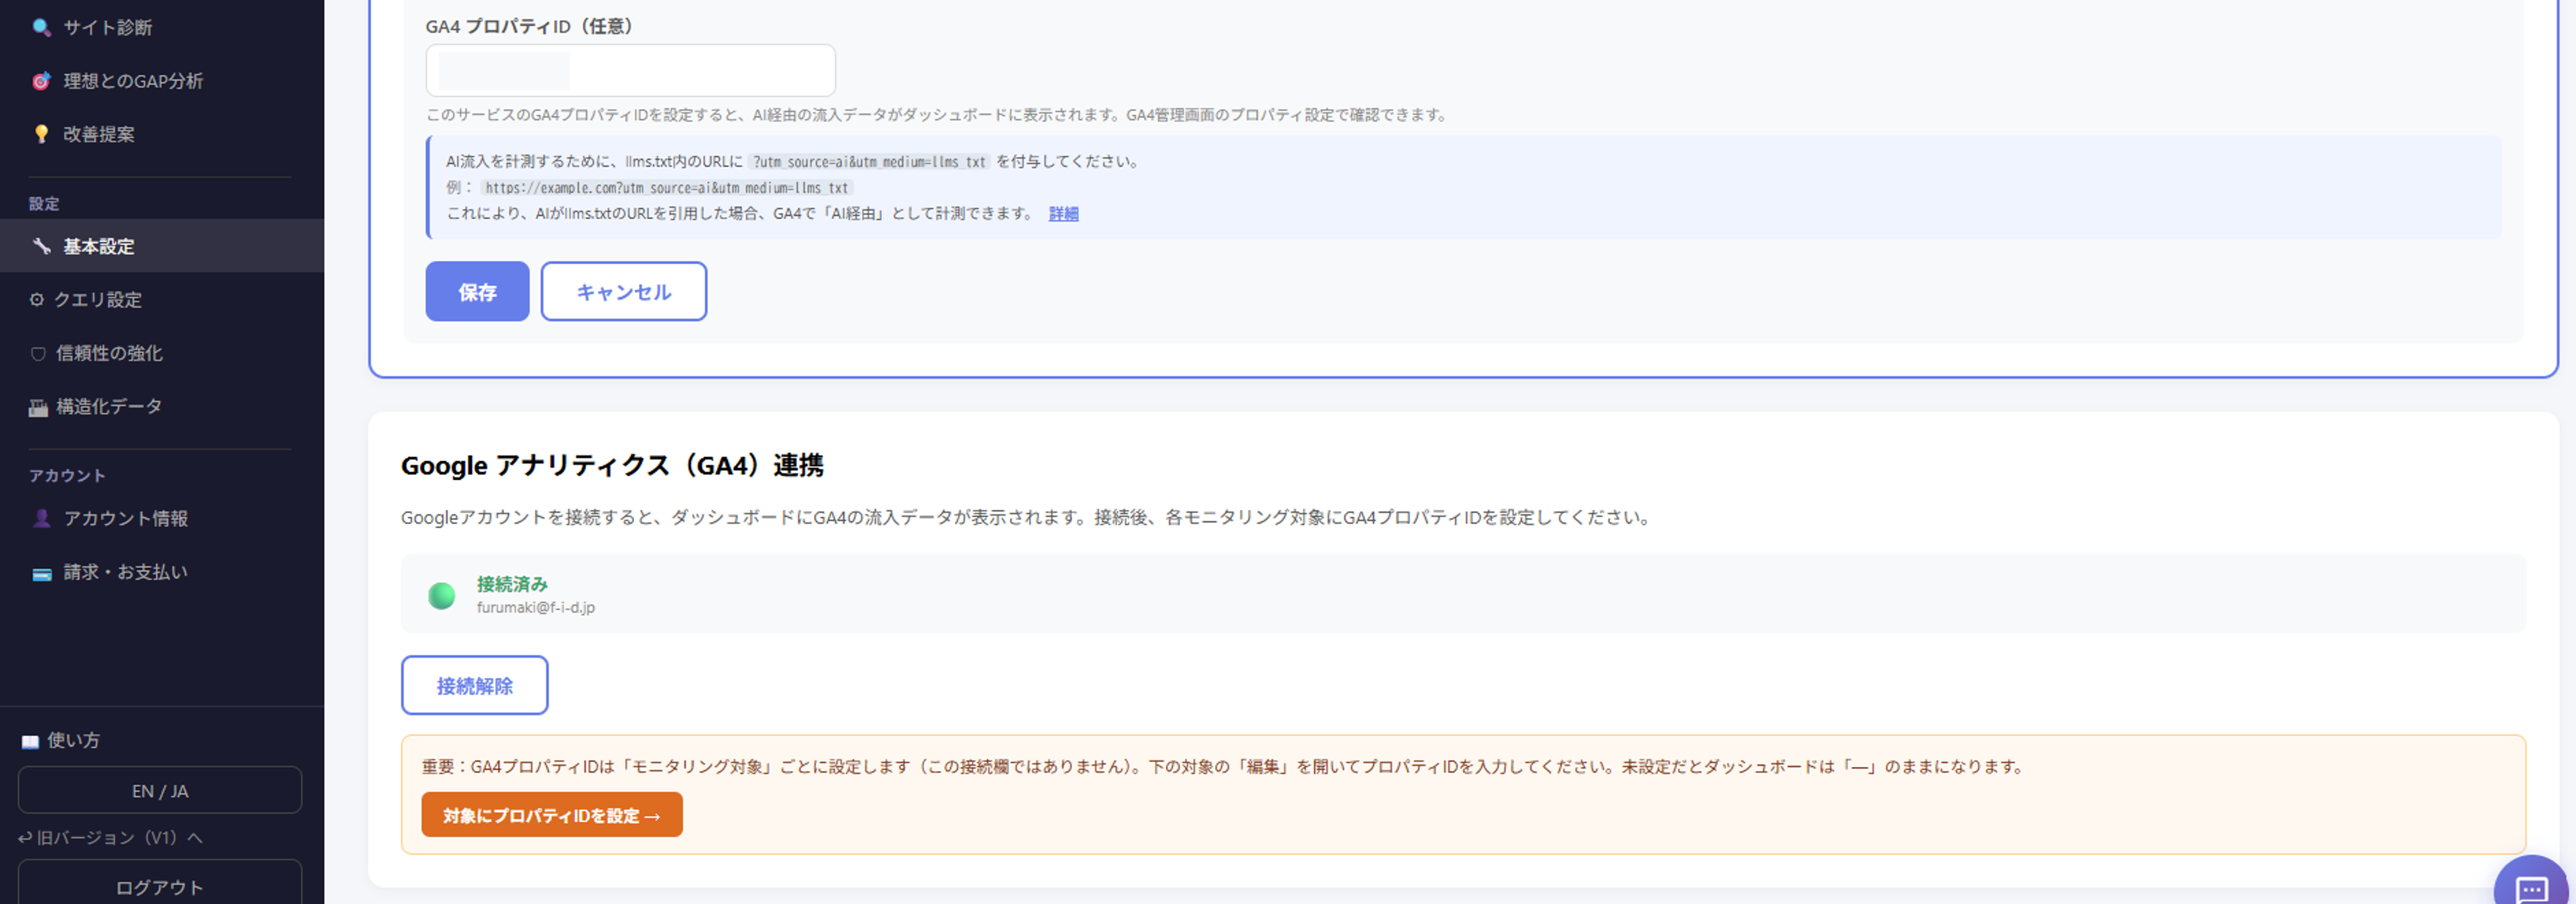Click the 請求・お支払い card icon
The width and height of the screenshot is (2576, 904).
41,573
